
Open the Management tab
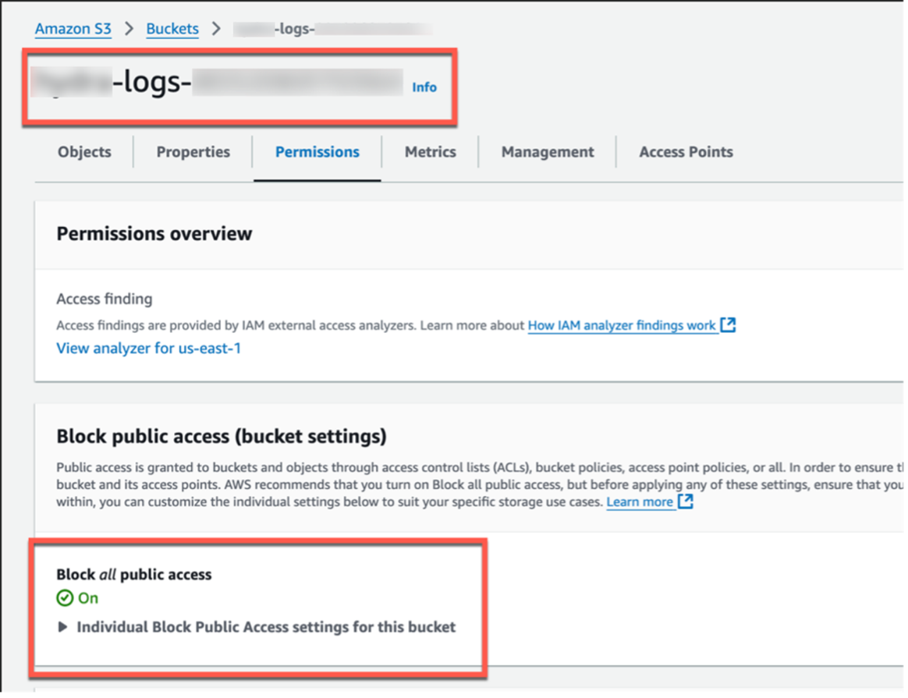547,152
